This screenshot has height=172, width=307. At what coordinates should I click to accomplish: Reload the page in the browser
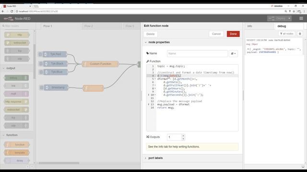(x=12, y=11)
